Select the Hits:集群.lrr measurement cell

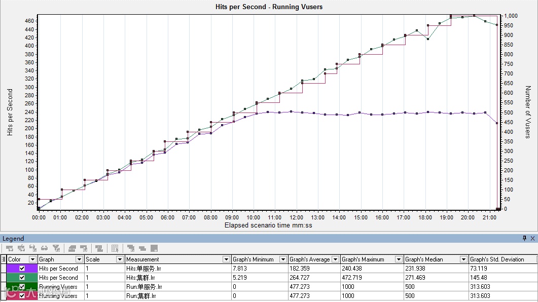pos(178,277)
